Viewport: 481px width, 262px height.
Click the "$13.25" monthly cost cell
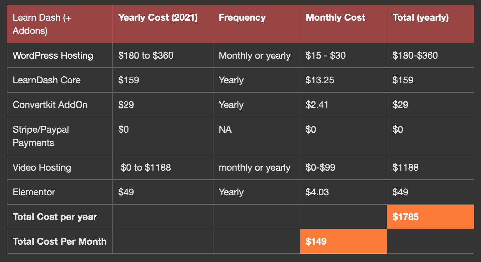coord(320,80)
